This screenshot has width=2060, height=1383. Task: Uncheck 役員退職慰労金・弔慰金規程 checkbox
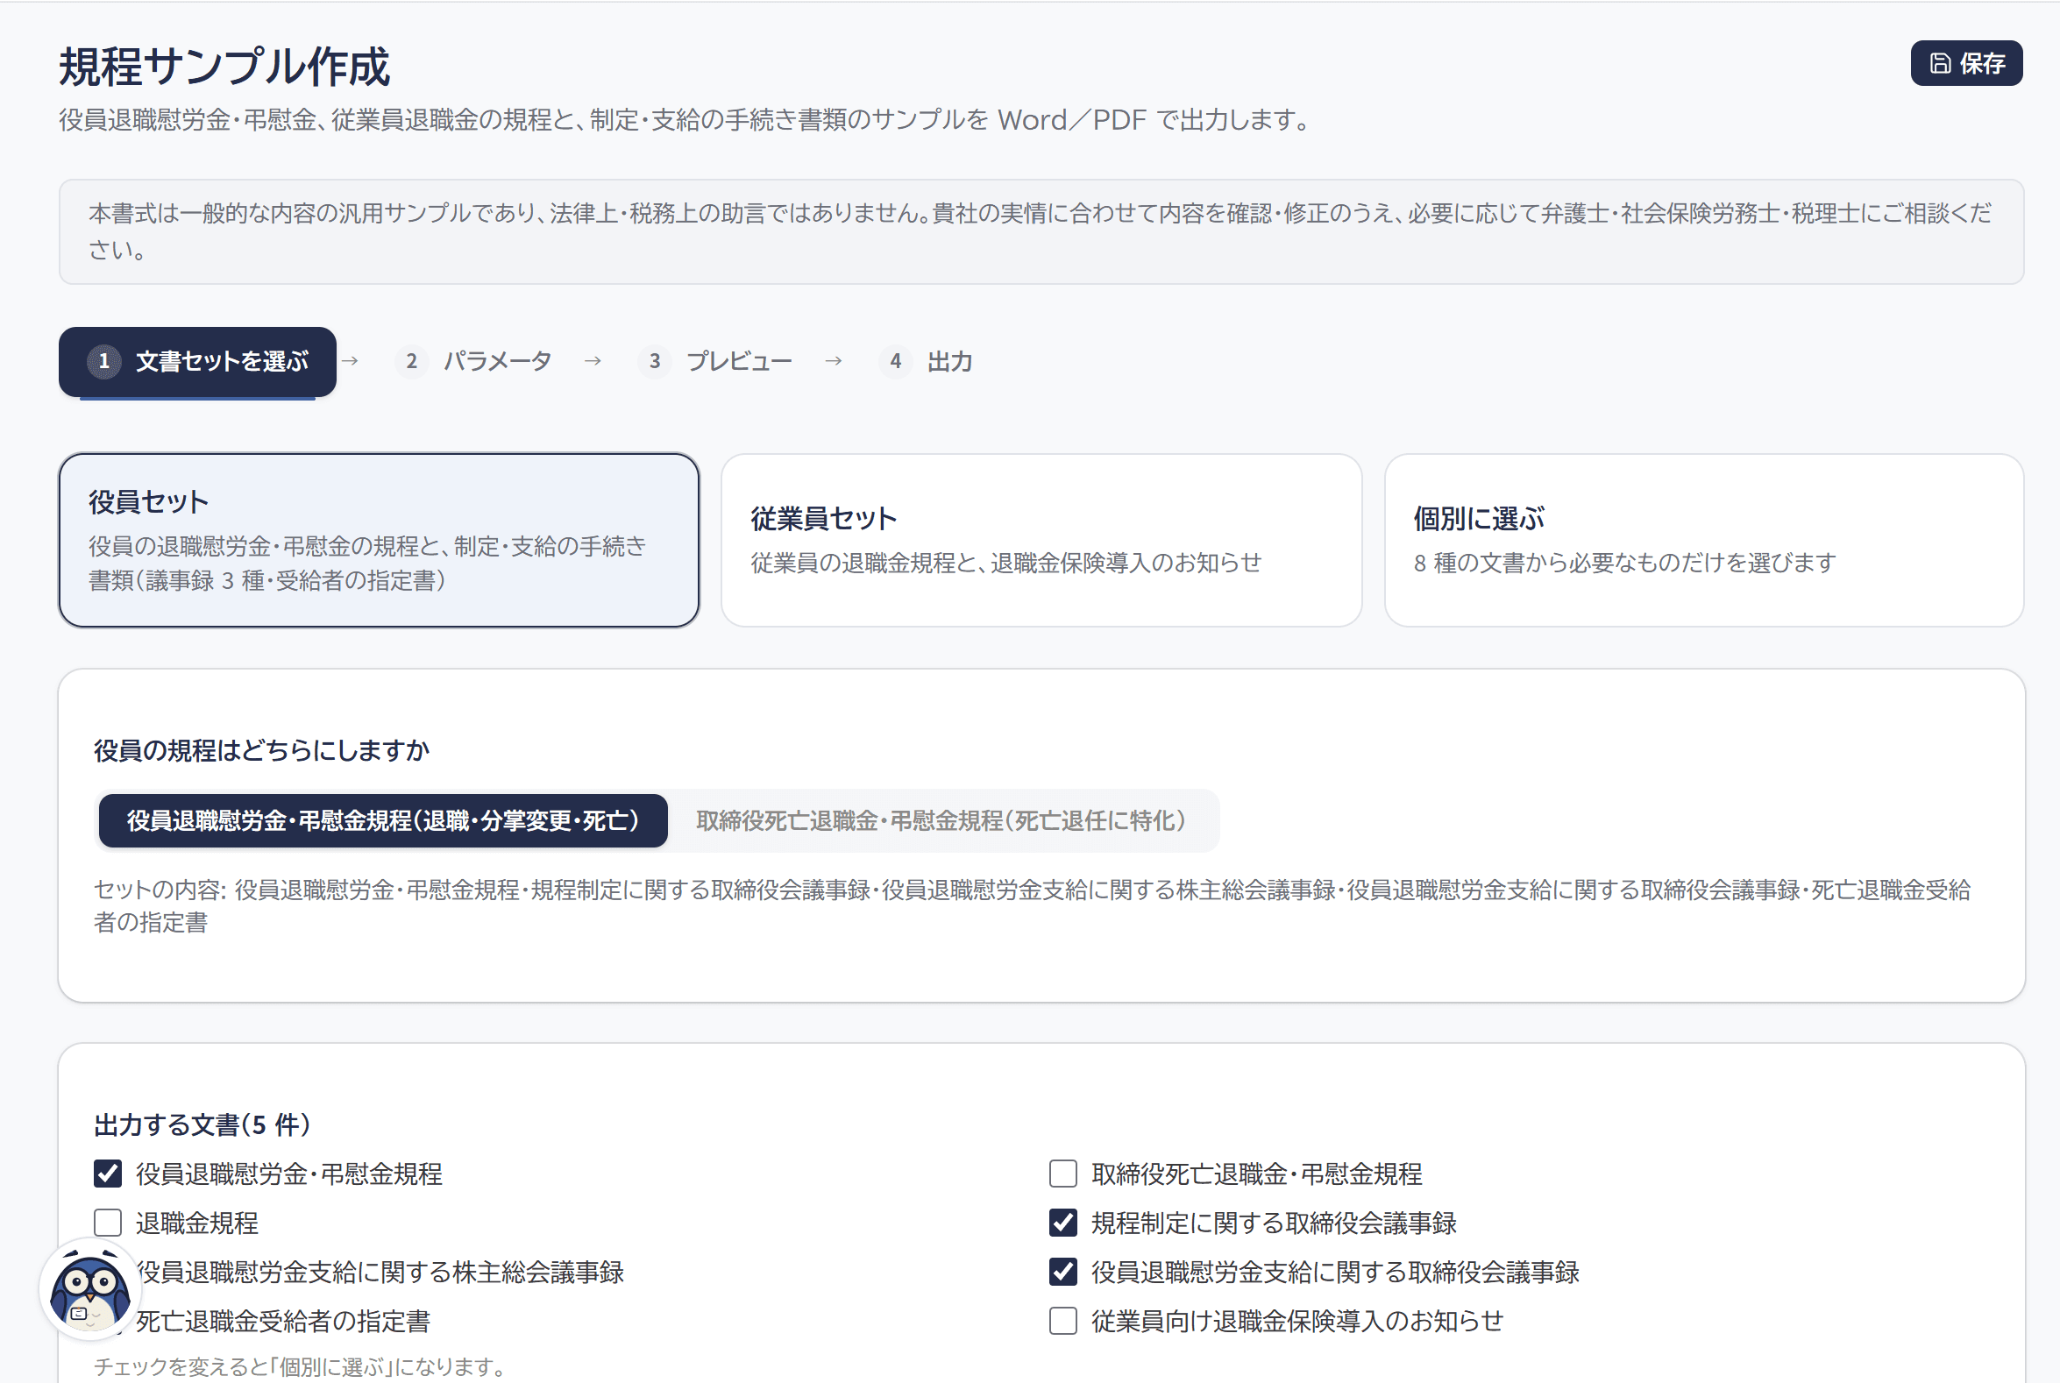coord(108,1174)
